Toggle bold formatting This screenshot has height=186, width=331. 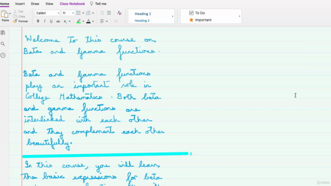point(38,21)
